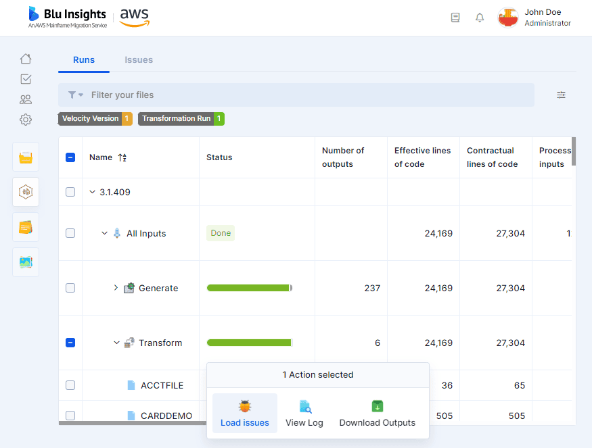Open table display settings sliders icon
This screenshot has width=592, height=448.
[561, 95]
